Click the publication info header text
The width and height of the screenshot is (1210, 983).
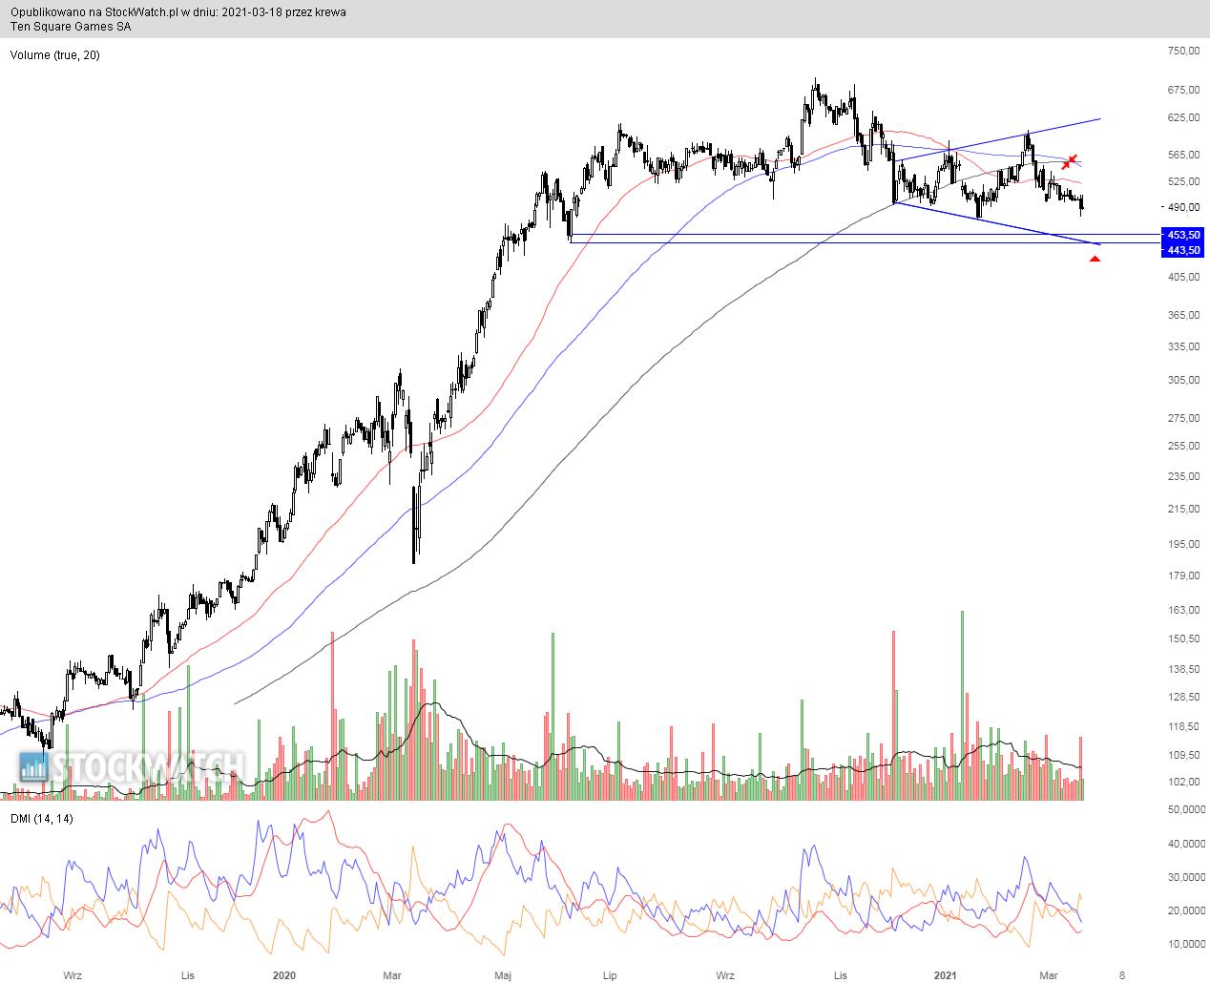pyautogui.click(x=178, y=12)
